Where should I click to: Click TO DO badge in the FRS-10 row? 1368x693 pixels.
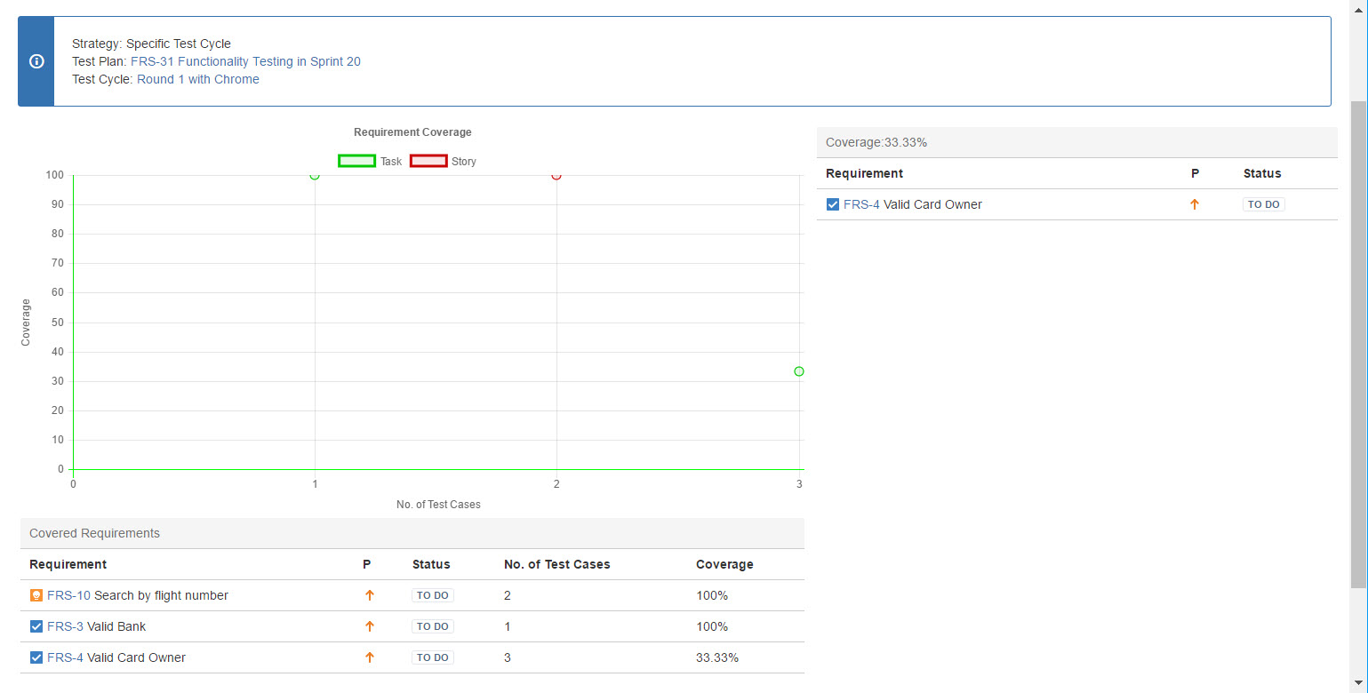(432, 595)
